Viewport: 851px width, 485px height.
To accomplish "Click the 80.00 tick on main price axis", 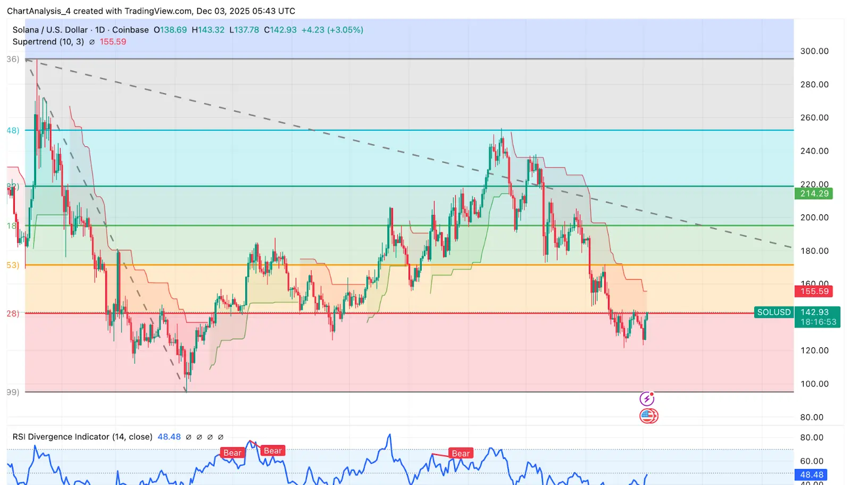I will (x=812, y=417).
